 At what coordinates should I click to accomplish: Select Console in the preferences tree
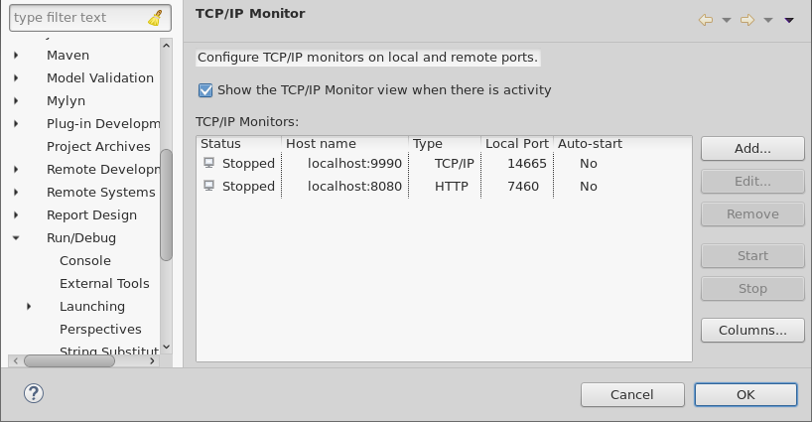(85, 261)
